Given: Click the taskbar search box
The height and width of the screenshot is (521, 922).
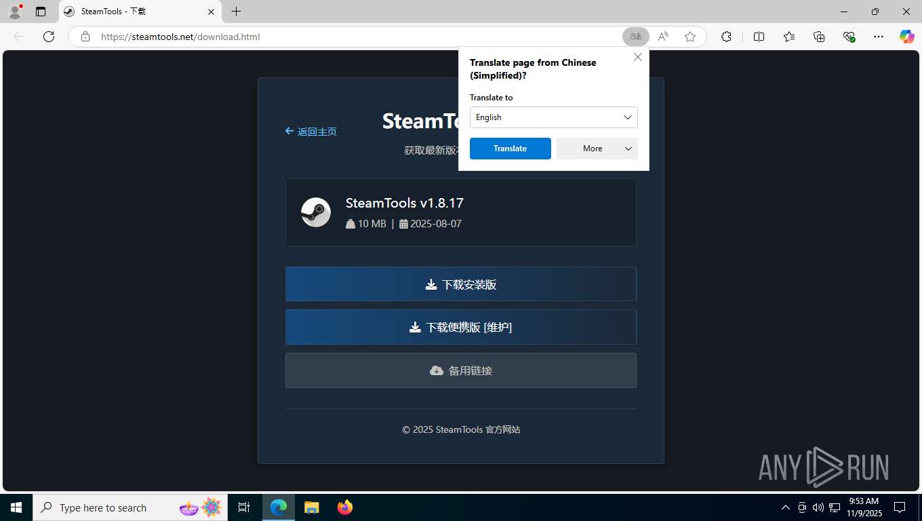Looking at the screenshot, I should pos(130,507).
